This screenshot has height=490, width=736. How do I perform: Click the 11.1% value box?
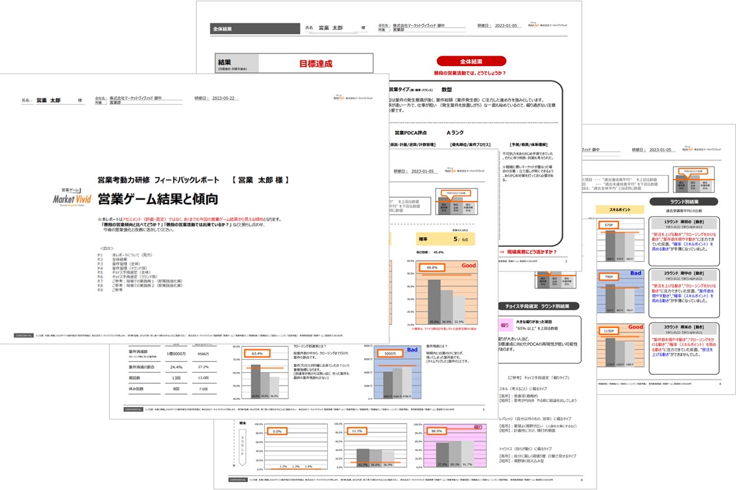coord(357,431)
